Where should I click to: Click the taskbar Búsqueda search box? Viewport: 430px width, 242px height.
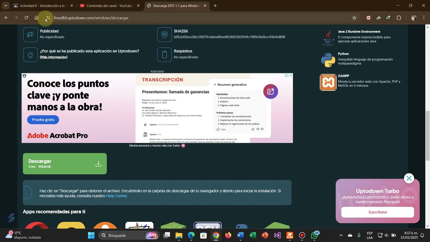130,235
